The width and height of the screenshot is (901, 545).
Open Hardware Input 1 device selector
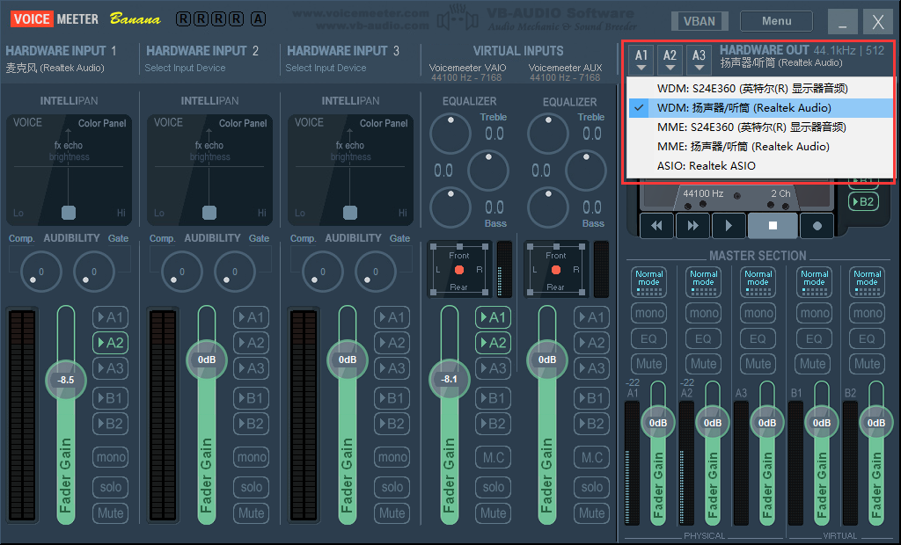click(x=55, y=68)
